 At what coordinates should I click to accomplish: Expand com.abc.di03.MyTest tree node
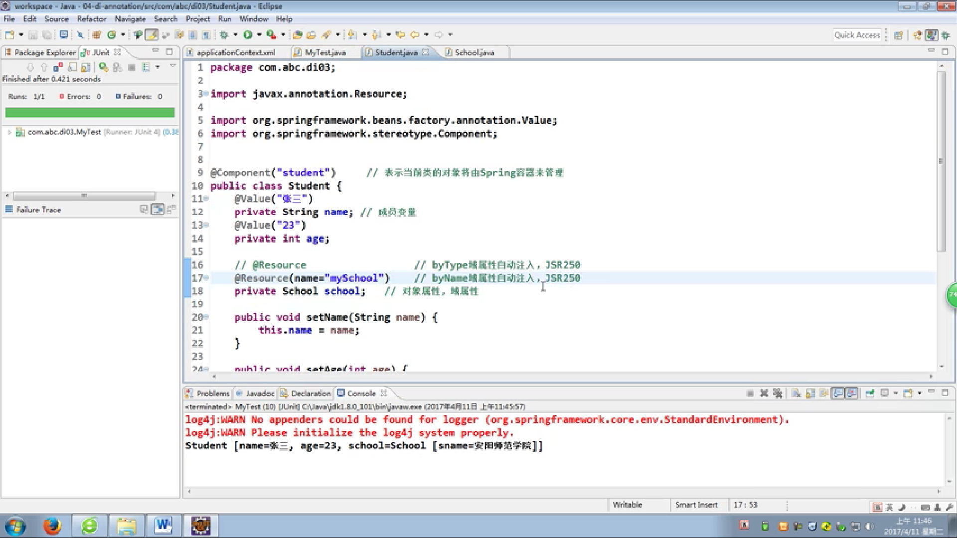9,132
